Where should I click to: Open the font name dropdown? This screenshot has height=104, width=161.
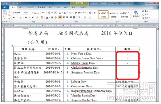point(24,13)
